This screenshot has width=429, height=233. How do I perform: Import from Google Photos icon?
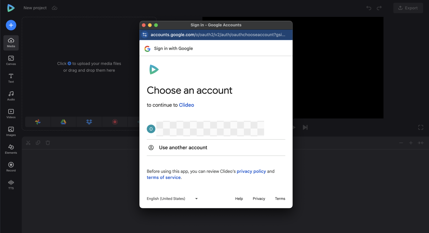(x=38, y=122)
